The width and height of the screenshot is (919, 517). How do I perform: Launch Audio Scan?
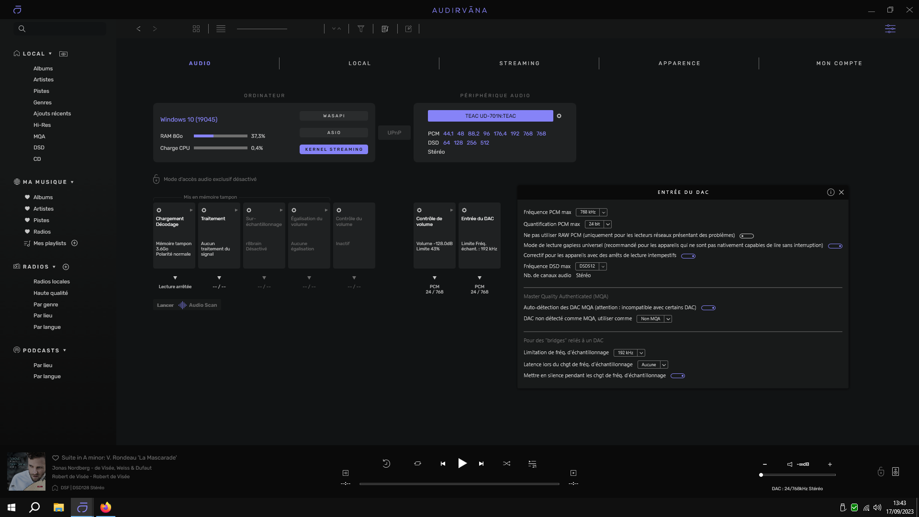tap(187, 305)
